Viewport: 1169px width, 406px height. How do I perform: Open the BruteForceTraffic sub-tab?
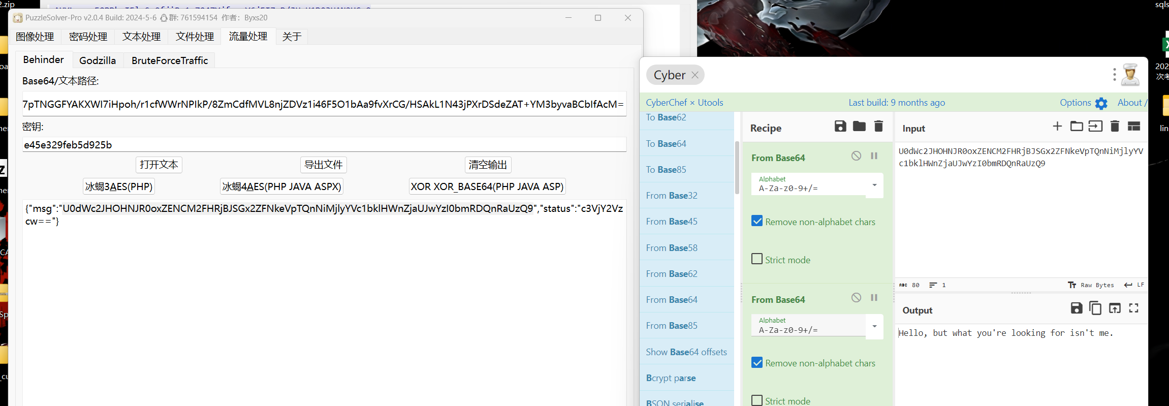[x=170, y=60]
